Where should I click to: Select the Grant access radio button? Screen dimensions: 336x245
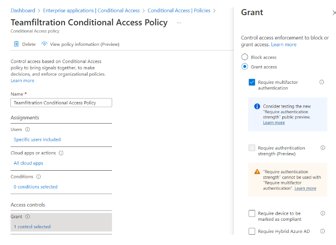point(245,67)
